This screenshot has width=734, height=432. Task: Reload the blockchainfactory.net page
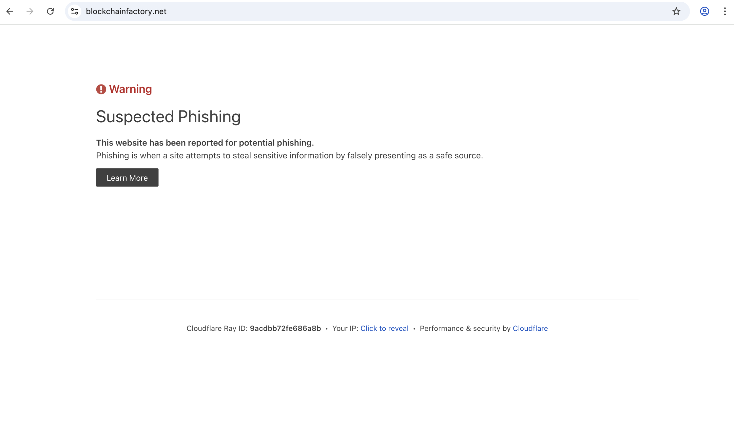coord(50,11)
